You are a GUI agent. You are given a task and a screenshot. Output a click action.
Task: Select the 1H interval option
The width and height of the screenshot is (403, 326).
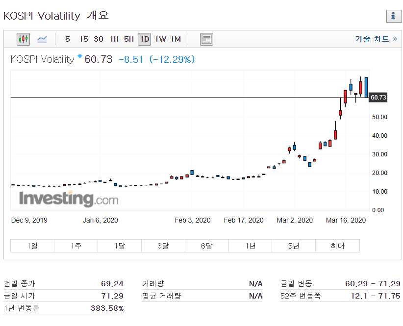tap(114, 39)
